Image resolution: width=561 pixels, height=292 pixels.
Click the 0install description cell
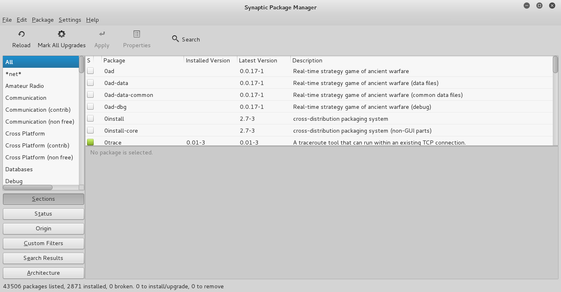pos(340,119)
